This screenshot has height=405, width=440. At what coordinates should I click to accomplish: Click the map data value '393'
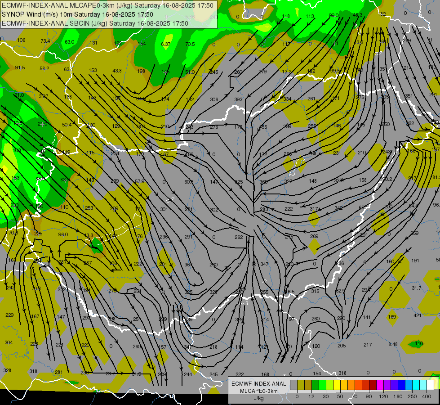point(238,99)
